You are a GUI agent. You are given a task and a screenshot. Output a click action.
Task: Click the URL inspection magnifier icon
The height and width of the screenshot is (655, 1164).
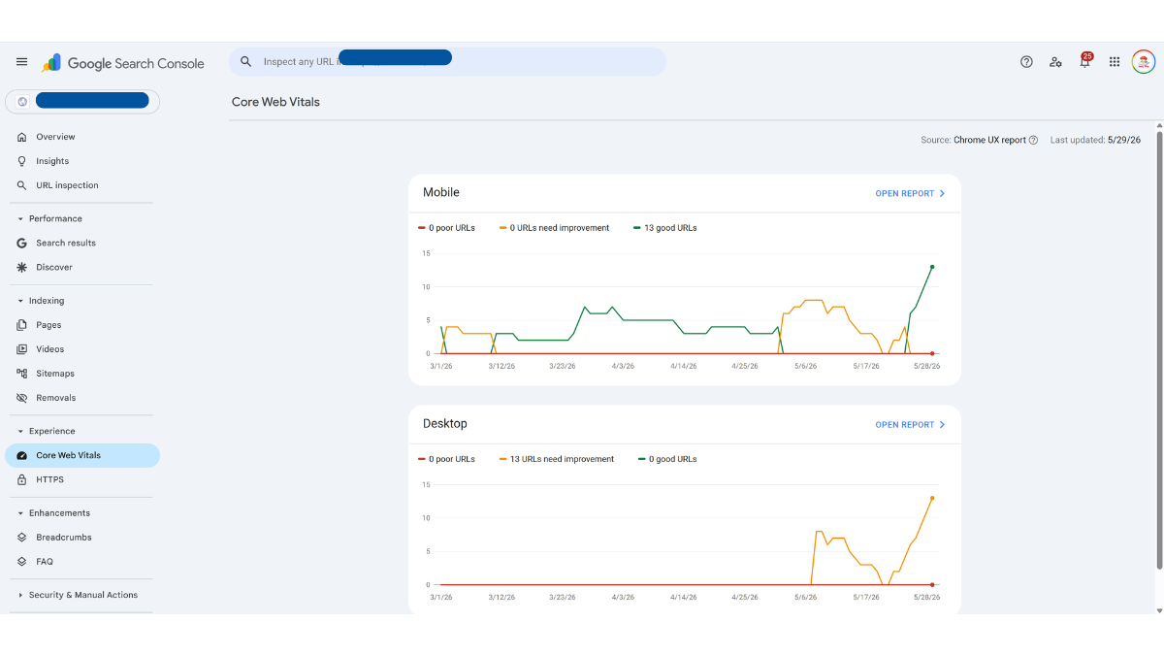[x=22, y=185]
